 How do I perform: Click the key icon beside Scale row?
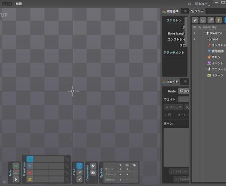coord(67,173)
